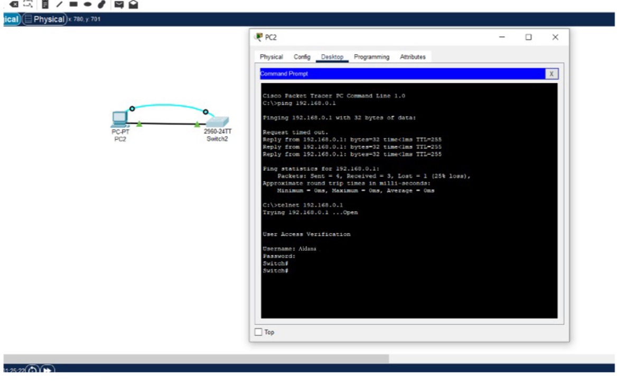
Task: Click the green link triangle near Switch2
Action: click(x=197, y=124)
